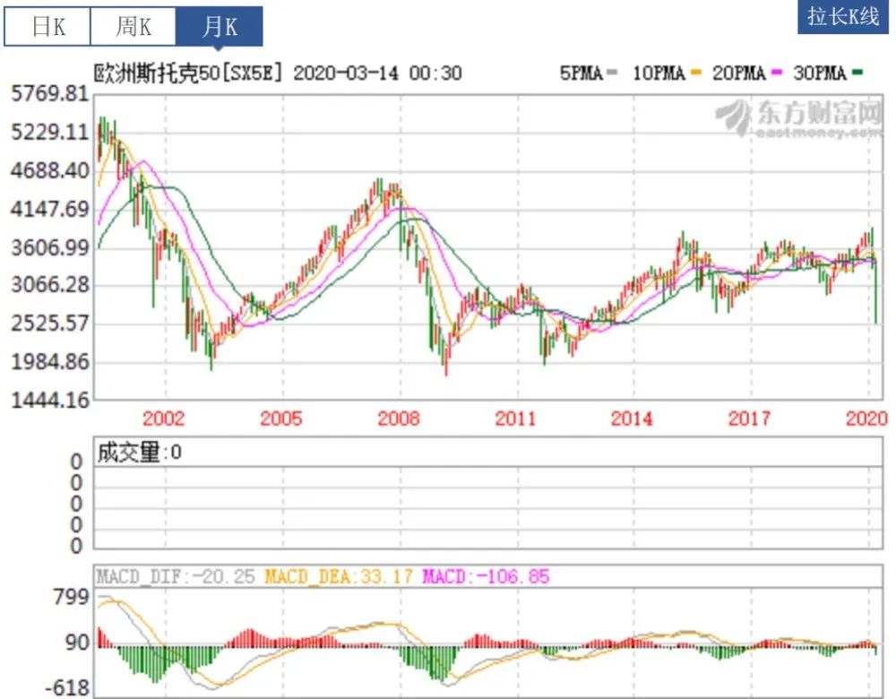This screenshot has height=699, width=896.
Task: Click the 2002 year label on time axis
Action: pos(163,419)
